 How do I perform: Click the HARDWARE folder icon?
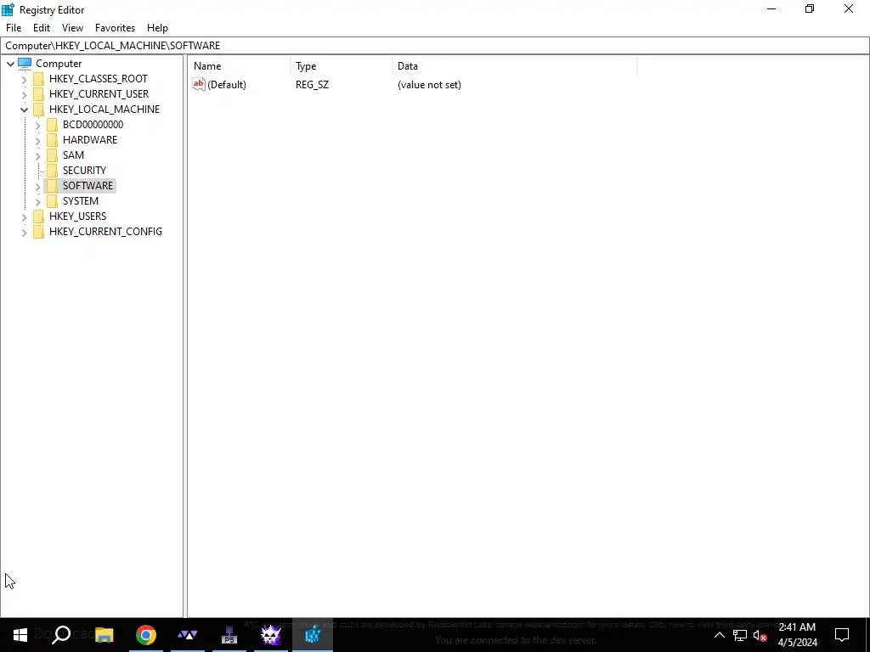pyautogui.click(x=52, y=140)
